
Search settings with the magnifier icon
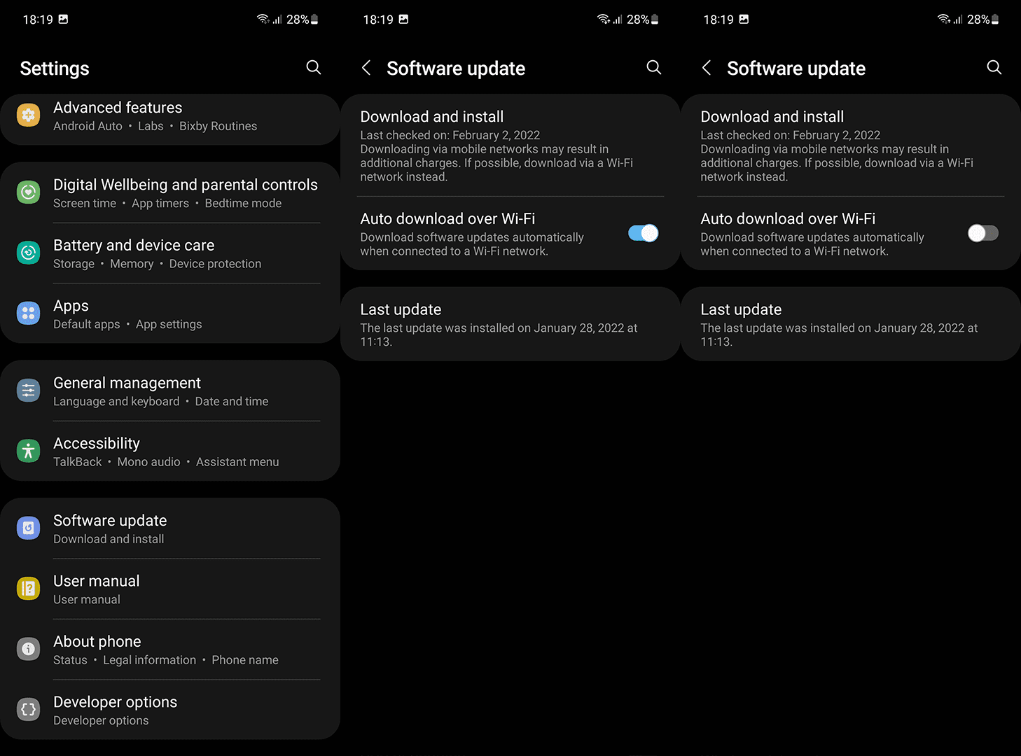tap(314, 67)
